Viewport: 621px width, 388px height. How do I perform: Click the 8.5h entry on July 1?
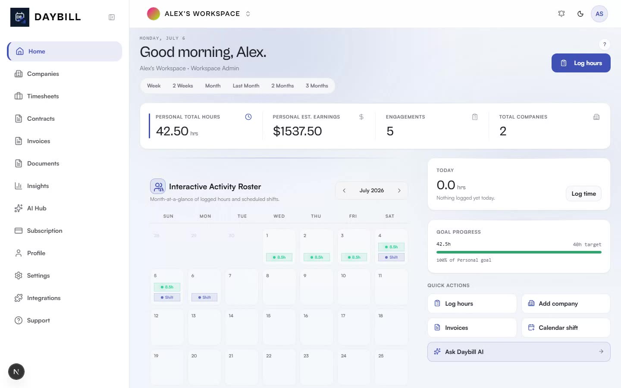pos(279,257)
